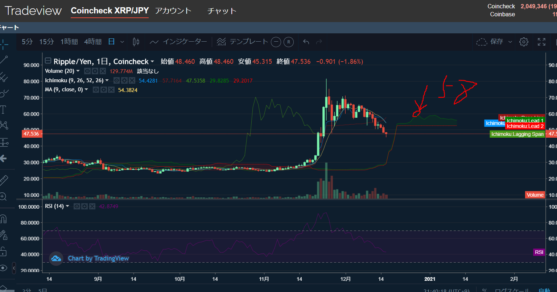This screenshot has width=557, height=292.
Task: Expand the interval dropdown chevron
Action: pyautogui.click(x=122, y=42)
